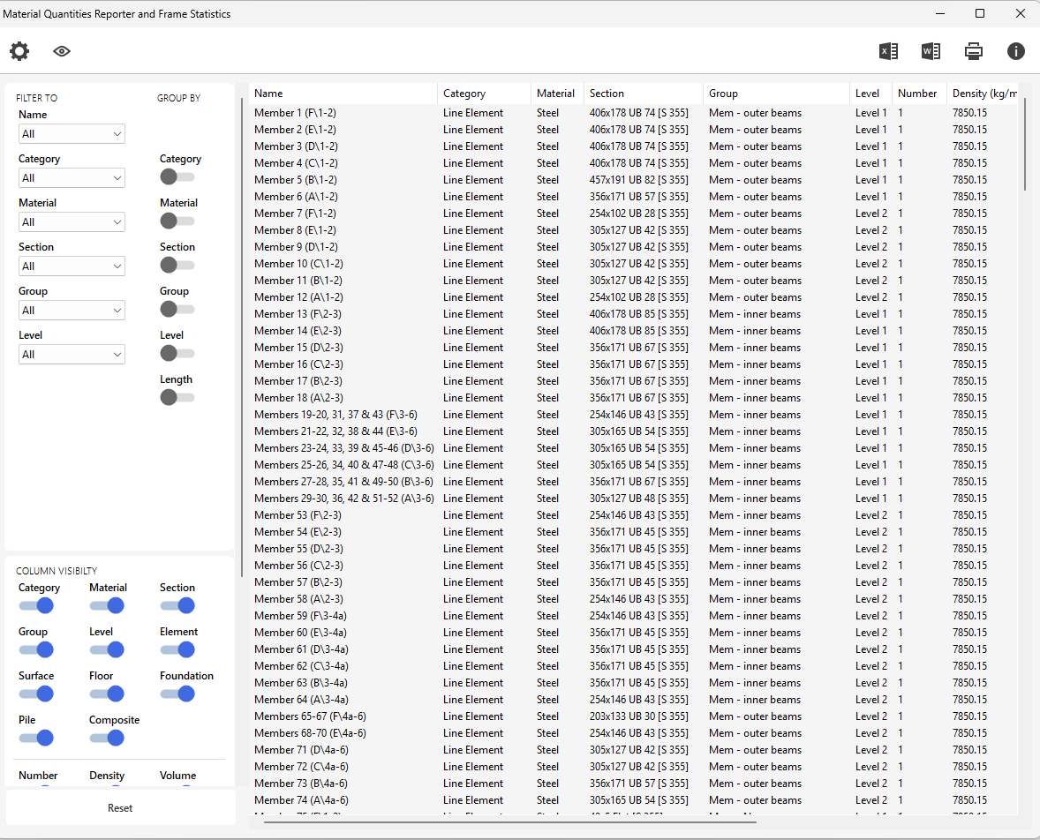Click the Section column header
Image resolution: width=1040 pixels, height=840 pixels.
[644, 94]
